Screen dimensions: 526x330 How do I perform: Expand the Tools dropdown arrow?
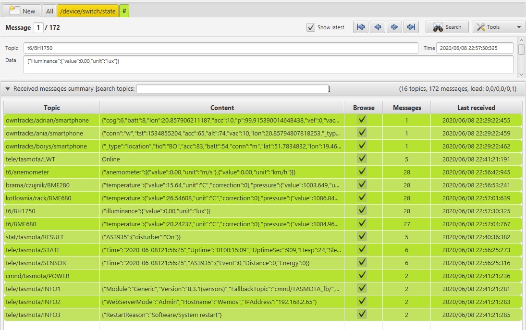519,27
